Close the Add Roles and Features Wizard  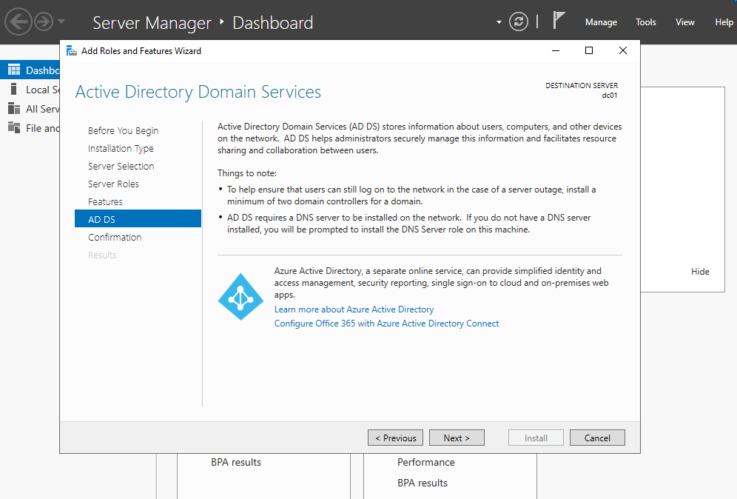click(623, 51)
